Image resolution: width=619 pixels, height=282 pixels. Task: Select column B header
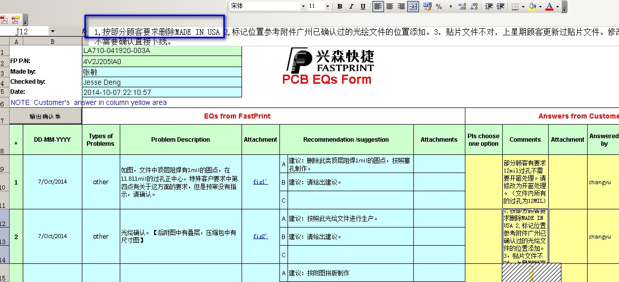pos(52,42)
